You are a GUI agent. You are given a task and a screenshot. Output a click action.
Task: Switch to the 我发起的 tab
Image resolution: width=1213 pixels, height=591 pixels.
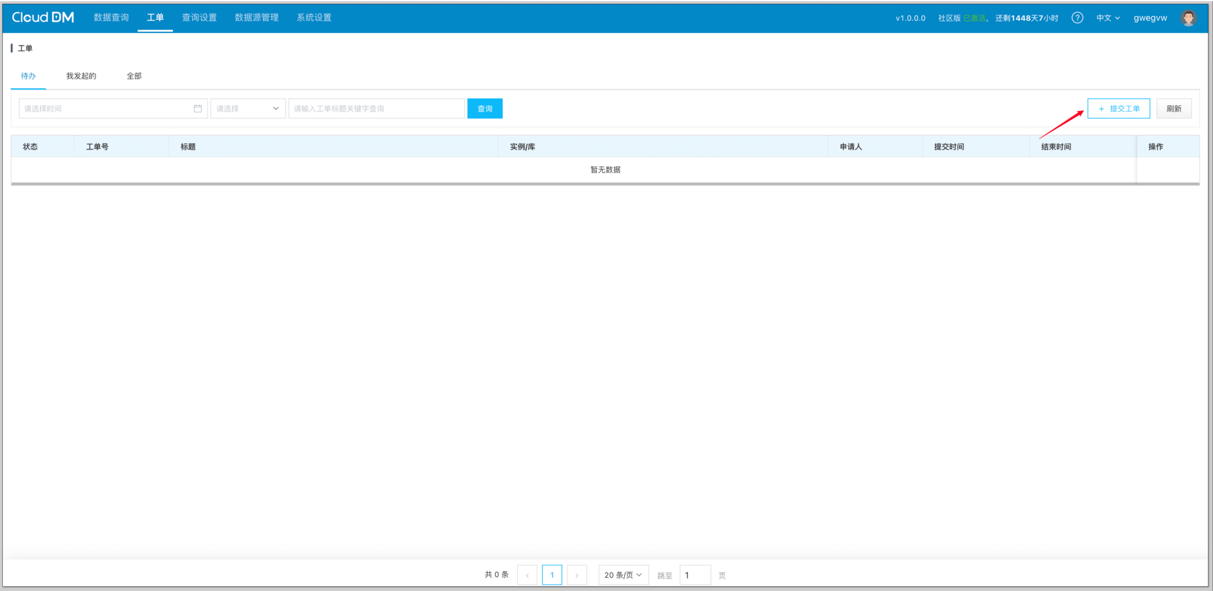pos(81,76)
